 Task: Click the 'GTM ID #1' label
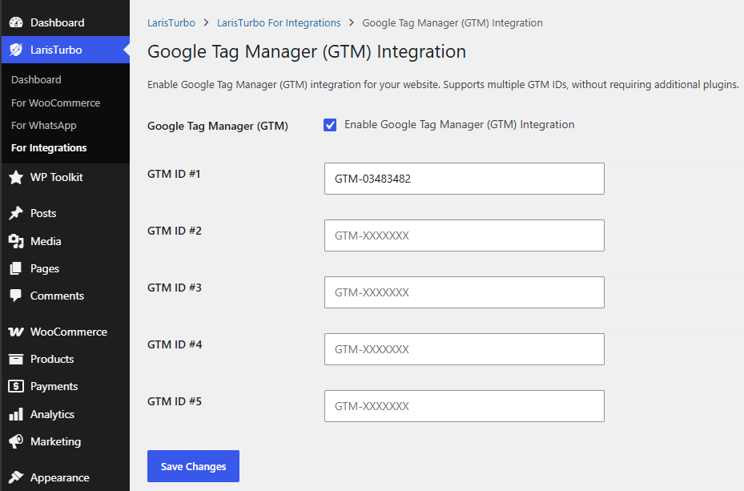point(174,174)
